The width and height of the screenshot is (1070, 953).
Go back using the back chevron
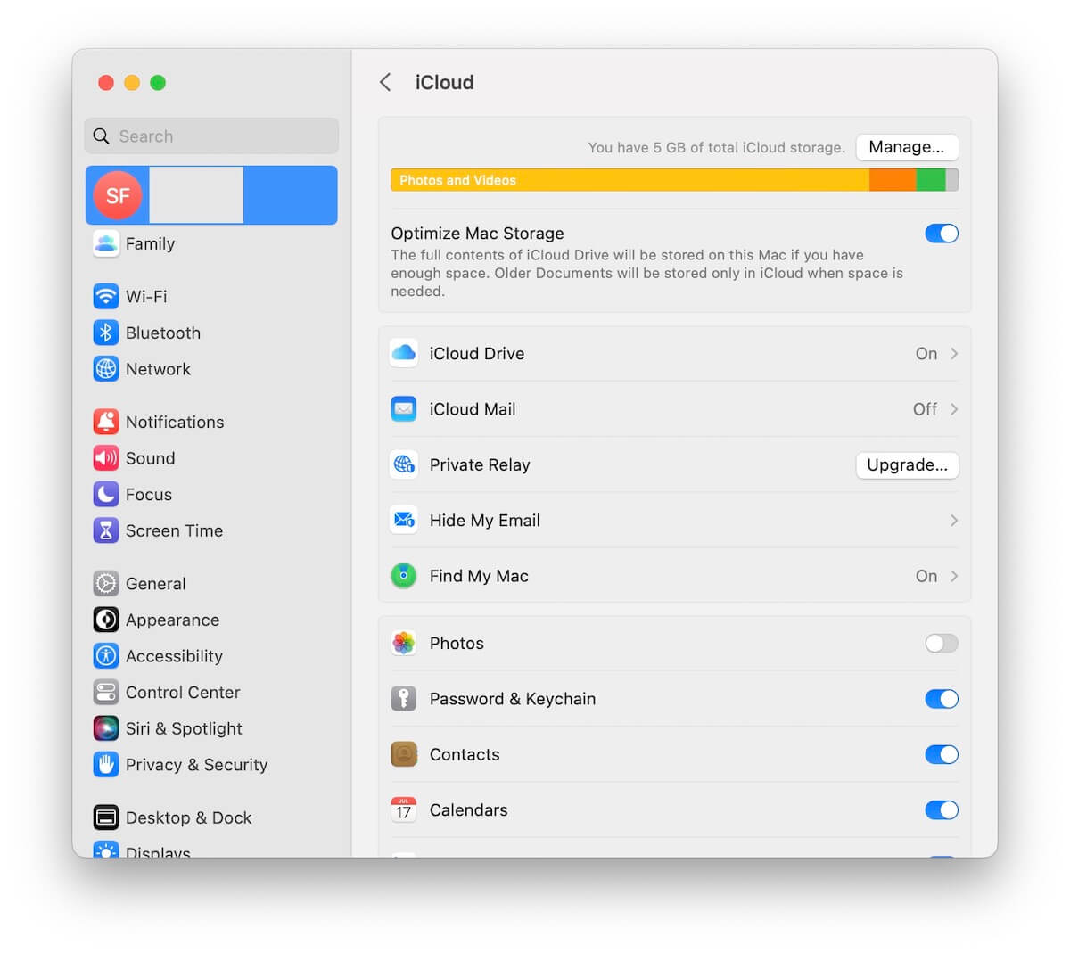tap(385, 82)
